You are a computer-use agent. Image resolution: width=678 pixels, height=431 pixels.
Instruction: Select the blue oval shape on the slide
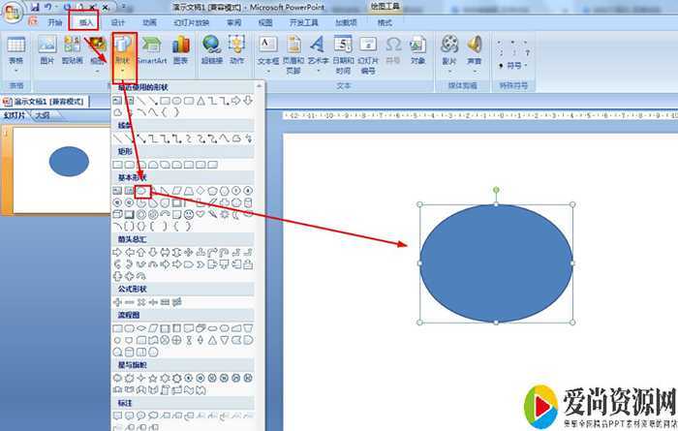[496, 263]
